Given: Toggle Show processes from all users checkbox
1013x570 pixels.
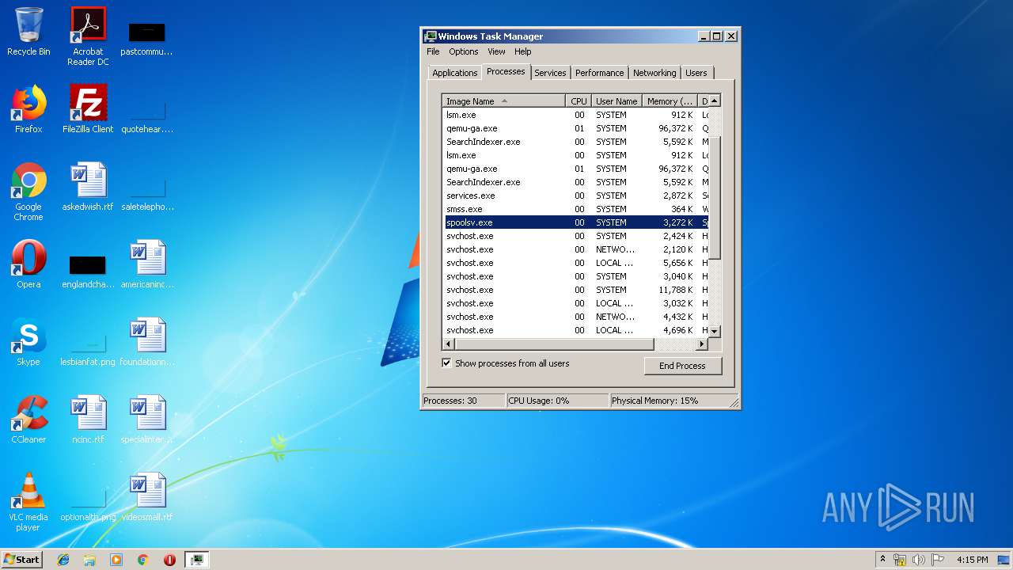Looking at the screenshot, I should click(446, 363).
